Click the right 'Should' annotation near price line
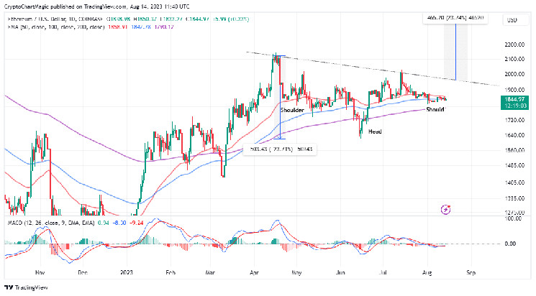Screen dimensions: 536x296 click(435, 109)
